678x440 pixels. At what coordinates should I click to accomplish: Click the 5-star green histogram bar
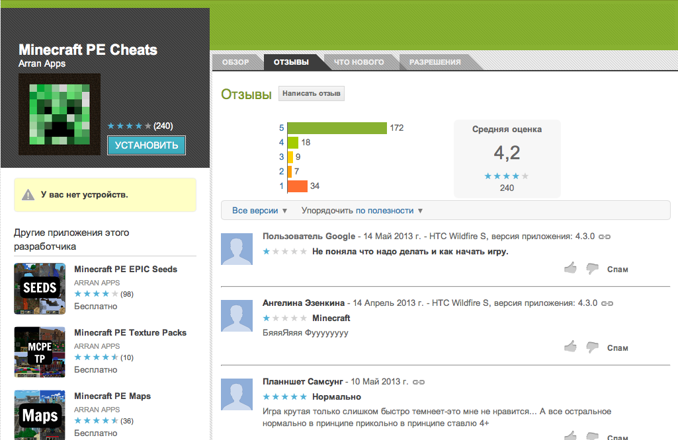point(337,128)
